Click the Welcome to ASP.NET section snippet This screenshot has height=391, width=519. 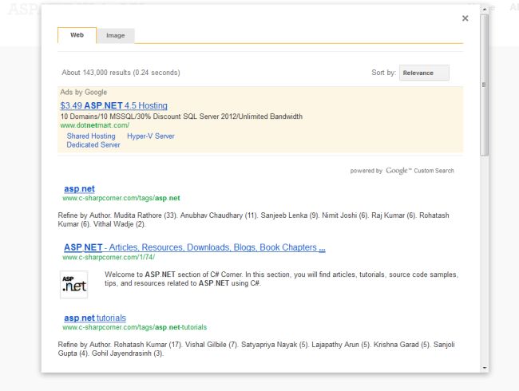[x=281, y=278]
